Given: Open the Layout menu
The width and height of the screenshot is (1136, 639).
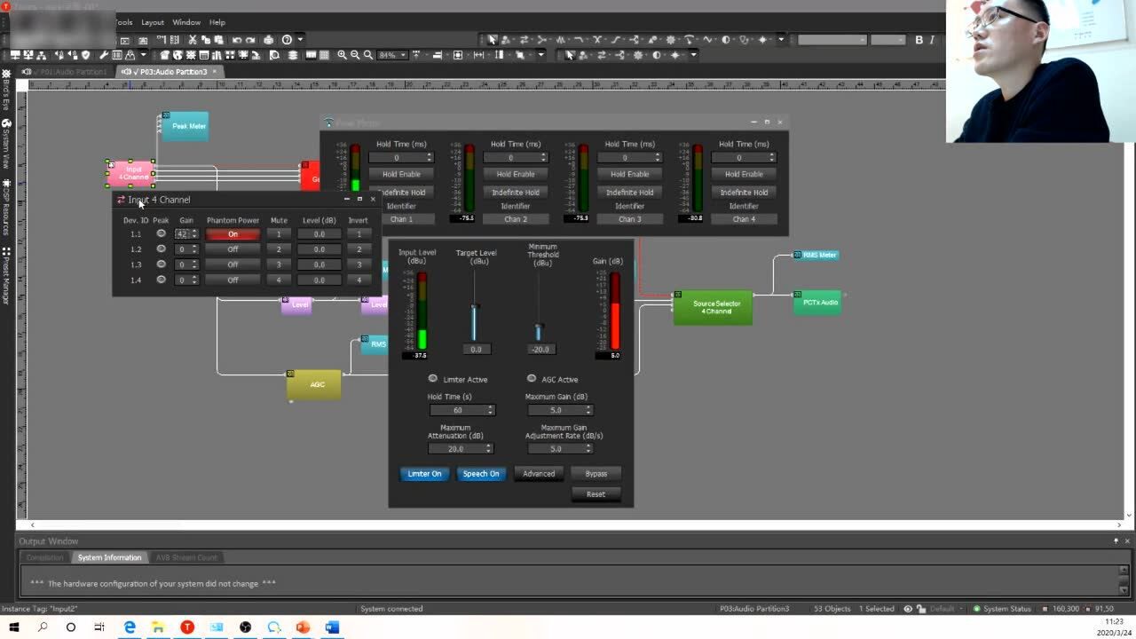Looking at the screenshot, I should (153, 22).
